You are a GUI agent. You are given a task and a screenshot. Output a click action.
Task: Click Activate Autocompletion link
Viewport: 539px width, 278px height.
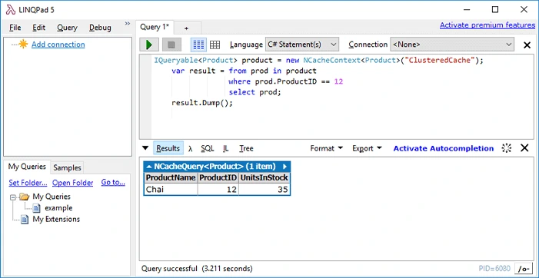pos(444,148)
